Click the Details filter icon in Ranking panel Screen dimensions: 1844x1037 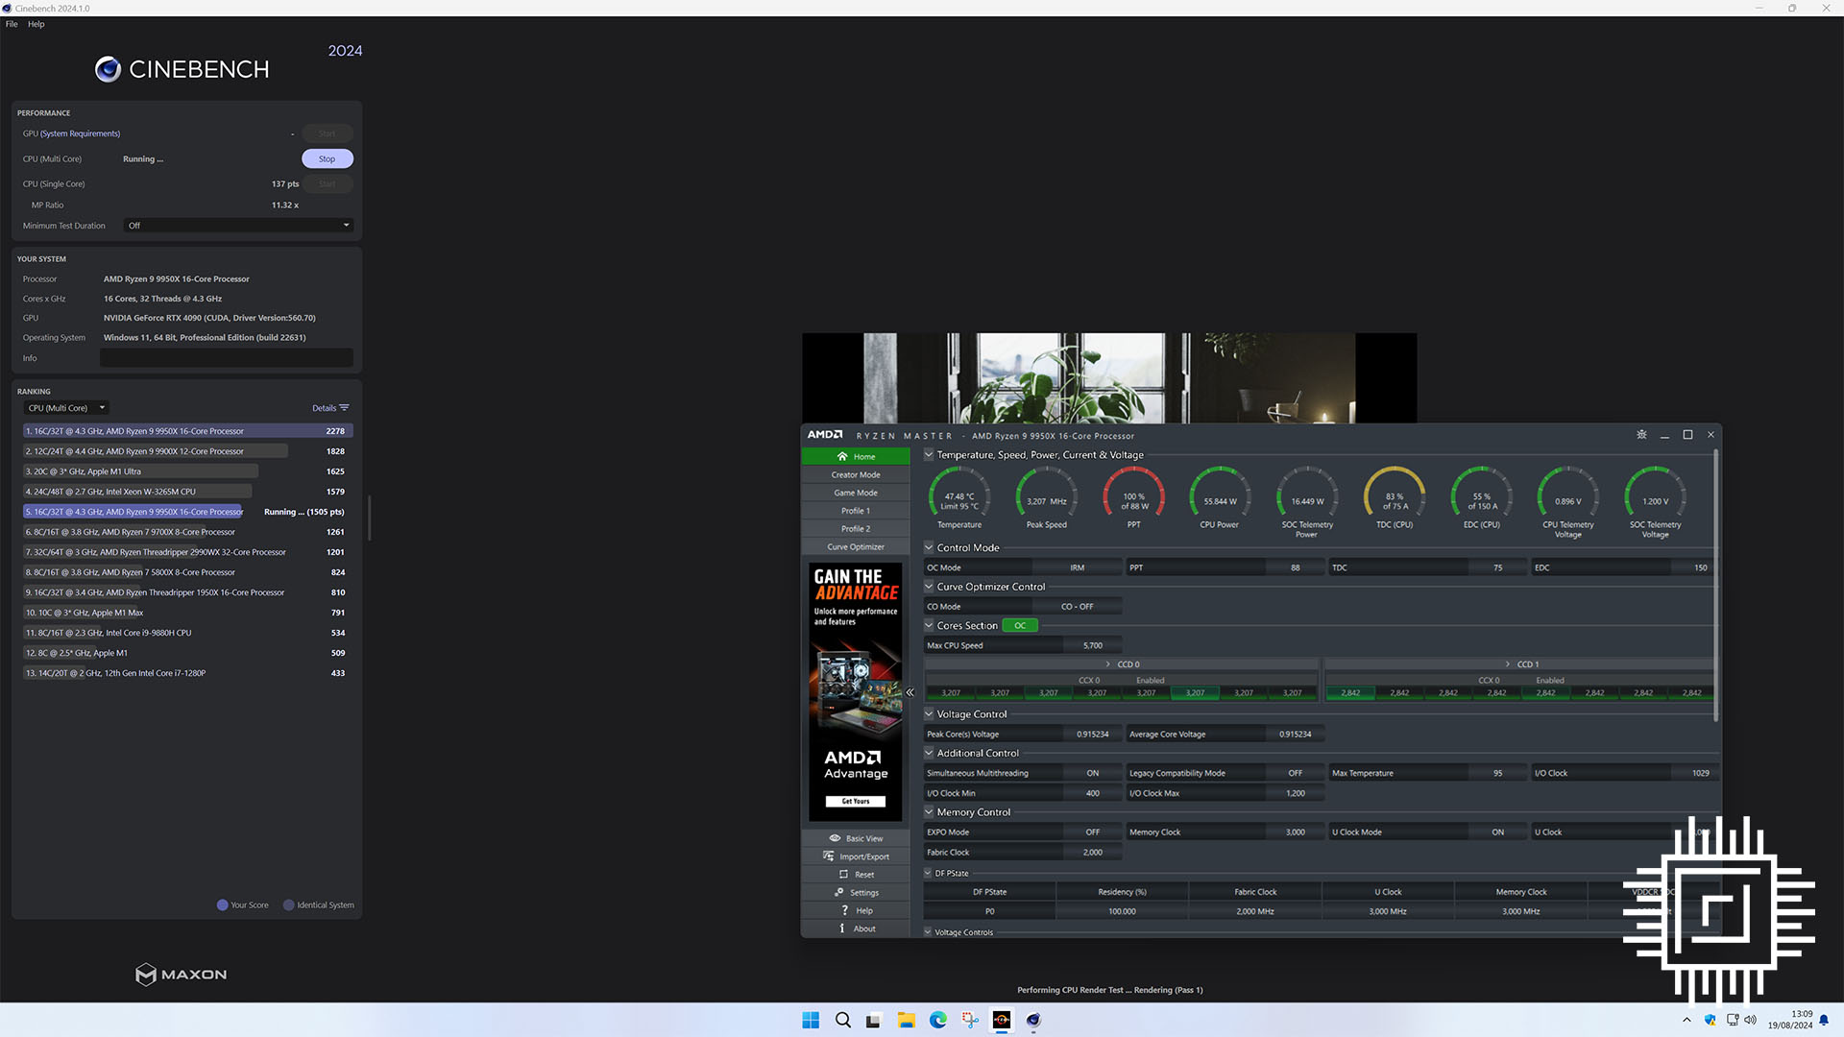coord(344,408)
